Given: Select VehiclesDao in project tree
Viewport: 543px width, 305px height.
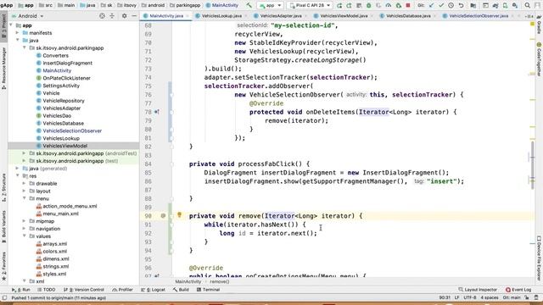Looking at the screenshot, I should [x=57, y=116].
